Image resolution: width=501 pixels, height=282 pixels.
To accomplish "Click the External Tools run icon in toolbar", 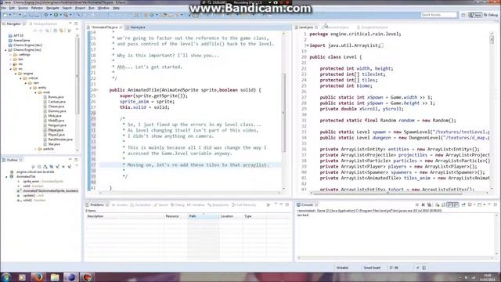I will coord(66,15).
